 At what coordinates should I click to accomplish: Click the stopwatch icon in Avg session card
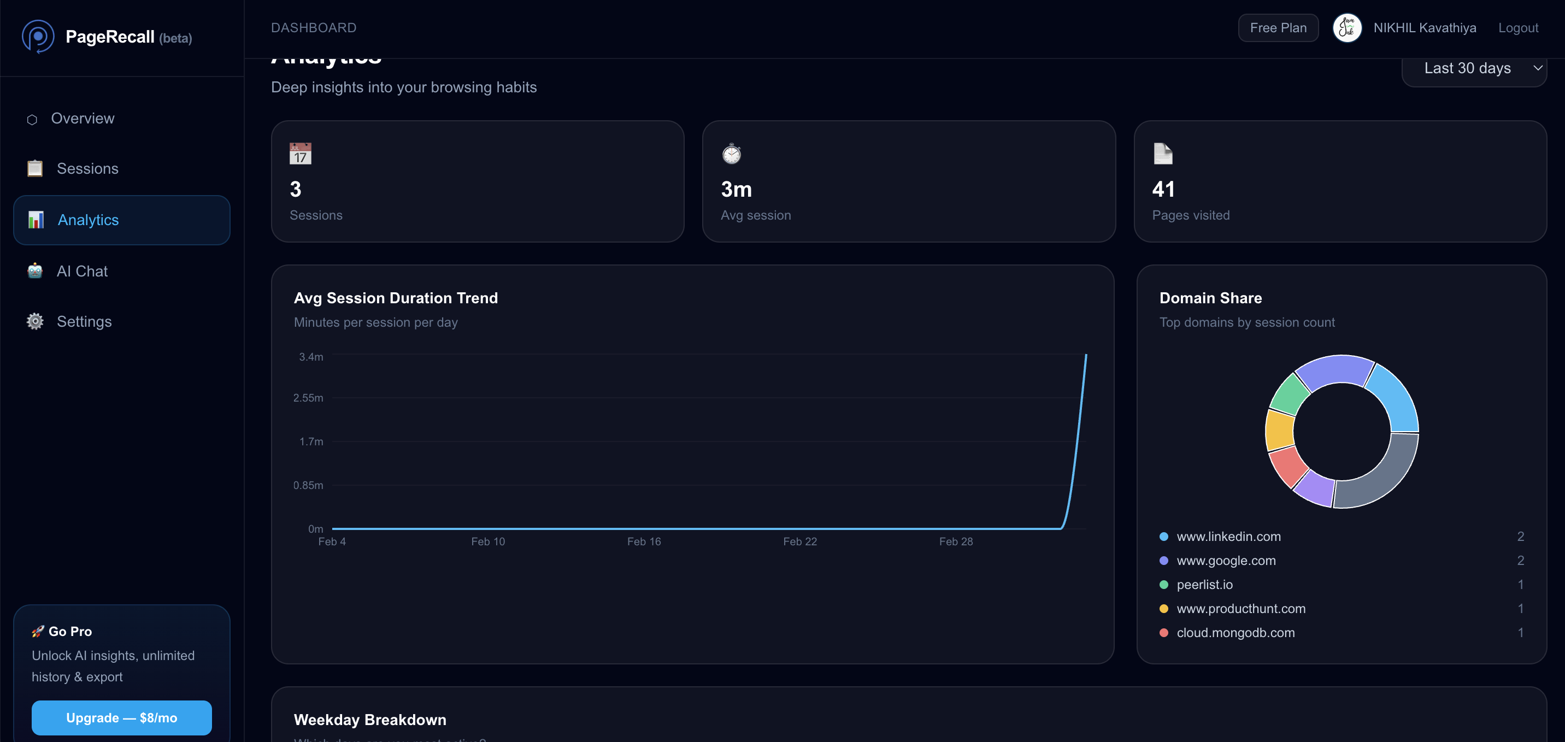pos(732,154)
